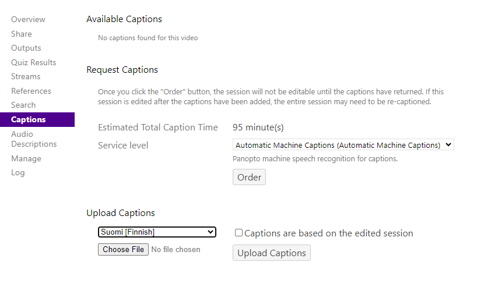Click the 'No file chosen' text
Image resolution: width=484 pixels, height=294 pixels.
coord(176,250)
